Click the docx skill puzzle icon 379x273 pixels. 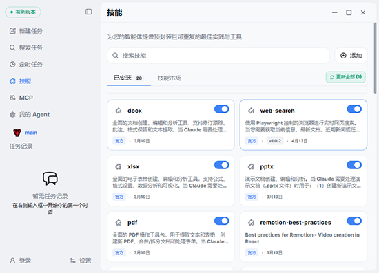(119, 111)
